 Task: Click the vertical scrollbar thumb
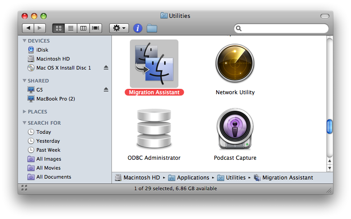(x=329, y=127)
